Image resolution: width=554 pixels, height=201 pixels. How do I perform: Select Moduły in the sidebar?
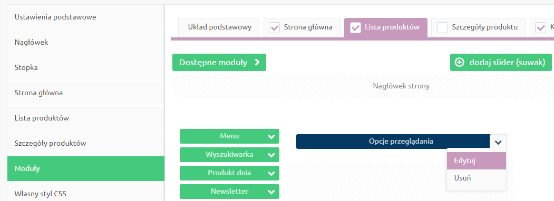point(86,168)
